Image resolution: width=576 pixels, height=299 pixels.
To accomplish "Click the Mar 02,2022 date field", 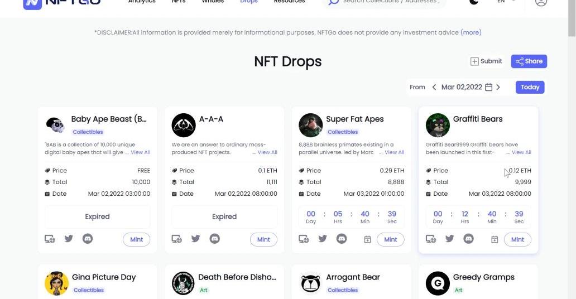I will tap(462, 87).
